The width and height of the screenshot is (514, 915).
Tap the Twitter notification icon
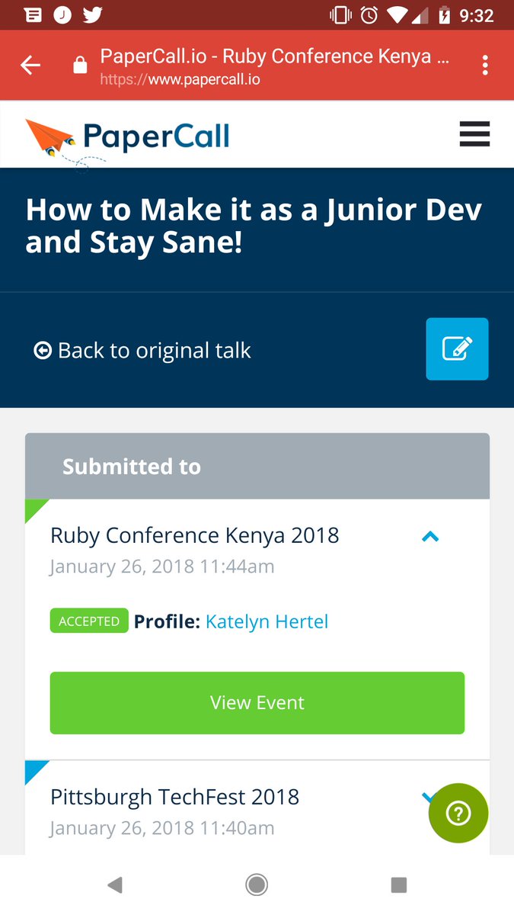tap(93, 15)
